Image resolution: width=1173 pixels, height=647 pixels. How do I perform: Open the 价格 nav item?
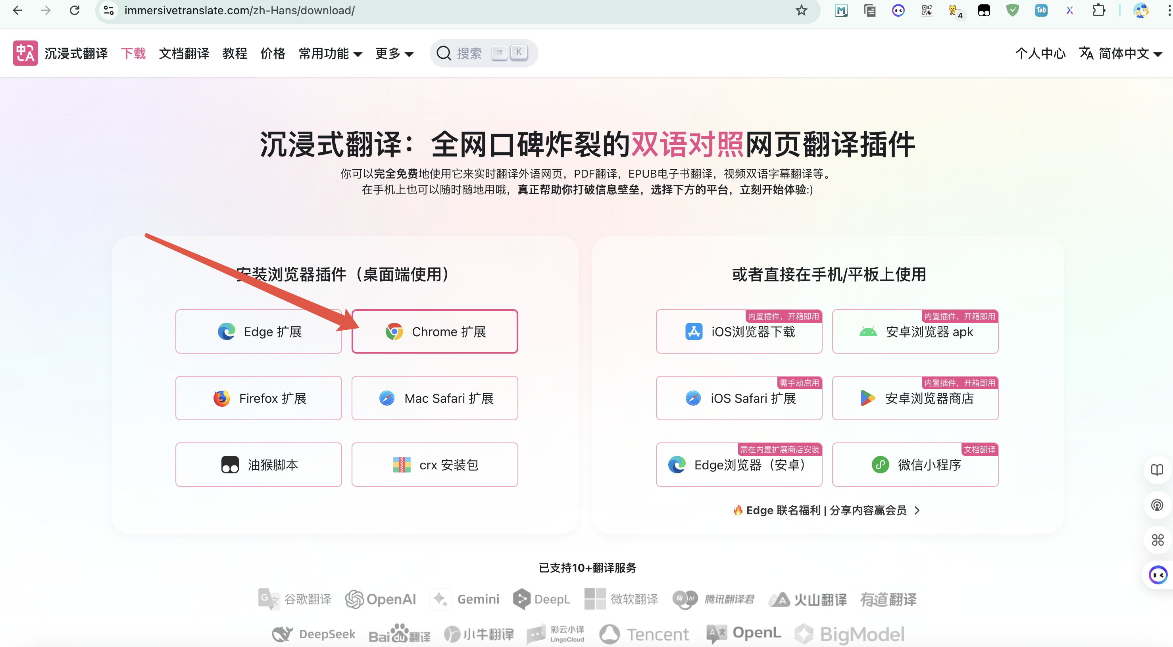(272, 54)
